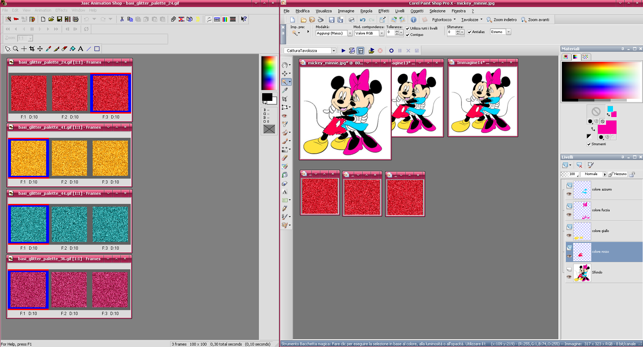Click the small cyan foreground color swatch
Image resolution: width=643 pixels, height=347 pixels.
[610, 109]
